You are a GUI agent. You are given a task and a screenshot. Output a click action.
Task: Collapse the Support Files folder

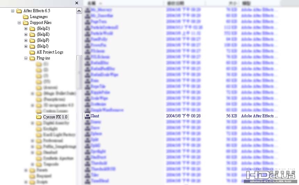(x=19, y=23)
